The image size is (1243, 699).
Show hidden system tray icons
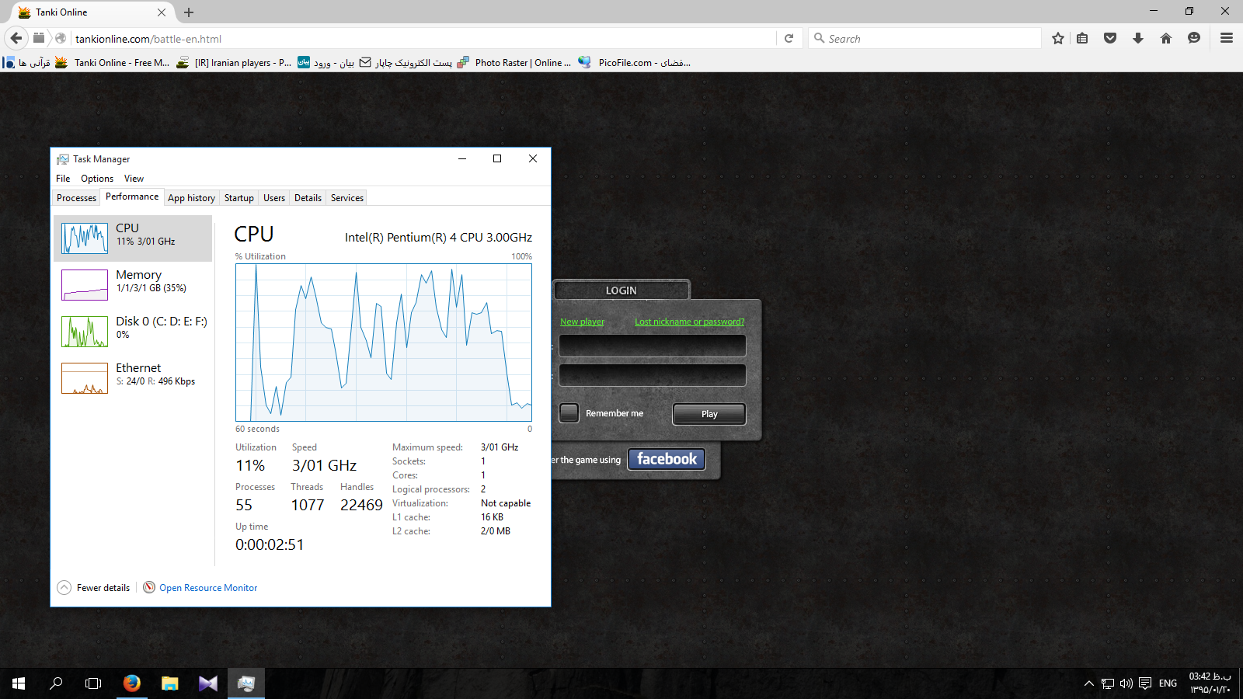[1088, 683]
